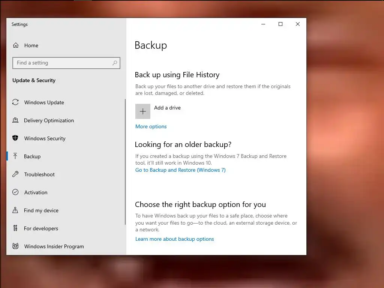Click the Update & Security heading

34,80
